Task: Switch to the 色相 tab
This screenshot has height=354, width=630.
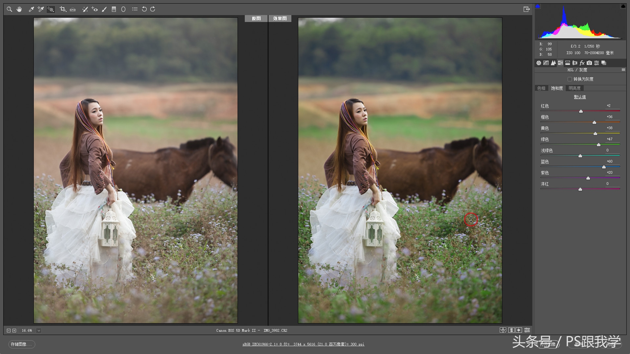Action: [x=541, y=88]
